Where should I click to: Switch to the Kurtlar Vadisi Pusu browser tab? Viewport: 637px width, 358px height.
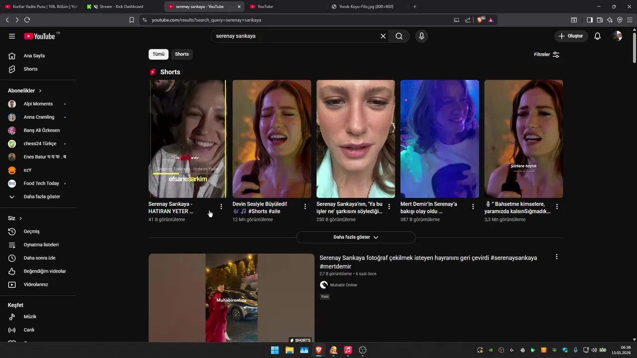[41, 6]
